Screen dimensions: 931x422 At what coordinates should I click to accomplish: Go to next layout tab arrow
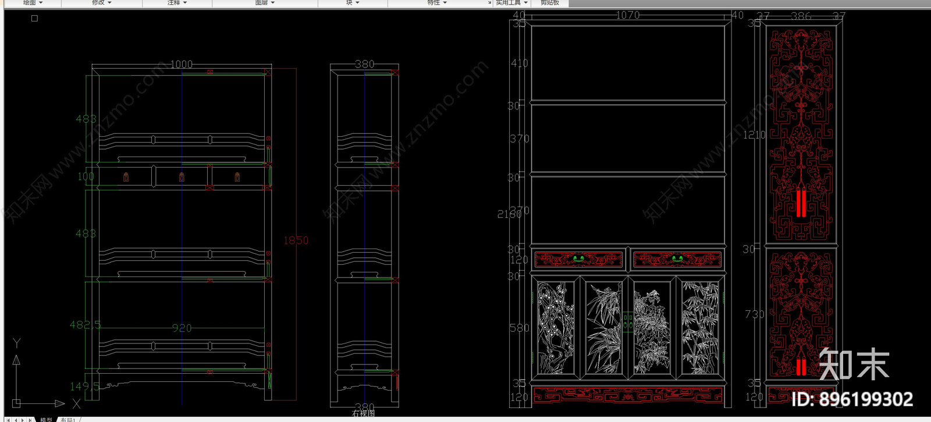point(23,419)
